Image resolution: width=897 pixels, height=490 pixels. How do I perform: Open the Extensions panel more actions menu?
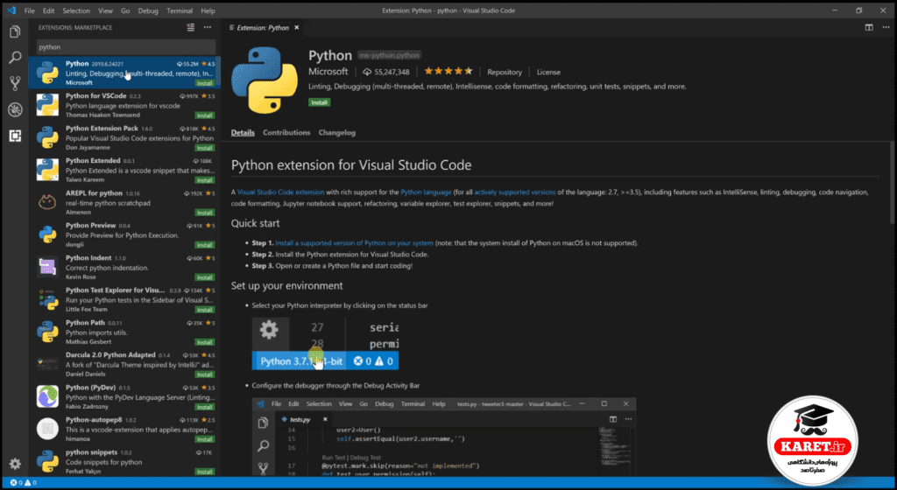point(208,27)
